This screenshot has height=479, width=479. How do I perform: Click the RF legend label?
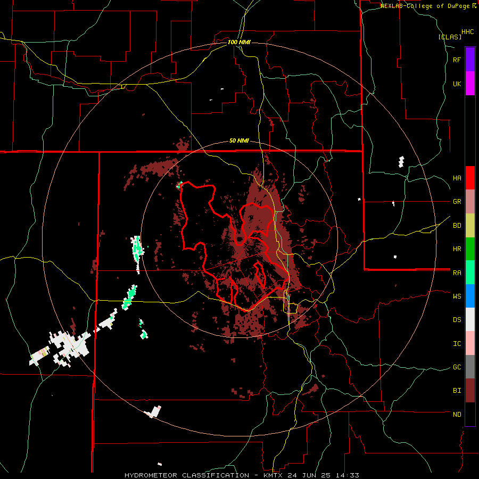tap(457, 60)
